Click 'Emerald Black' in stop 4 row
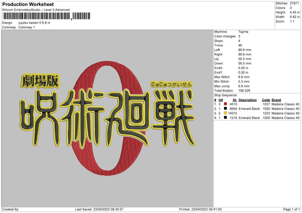Screen dimensions: 302x213 [x=249, y=118]
